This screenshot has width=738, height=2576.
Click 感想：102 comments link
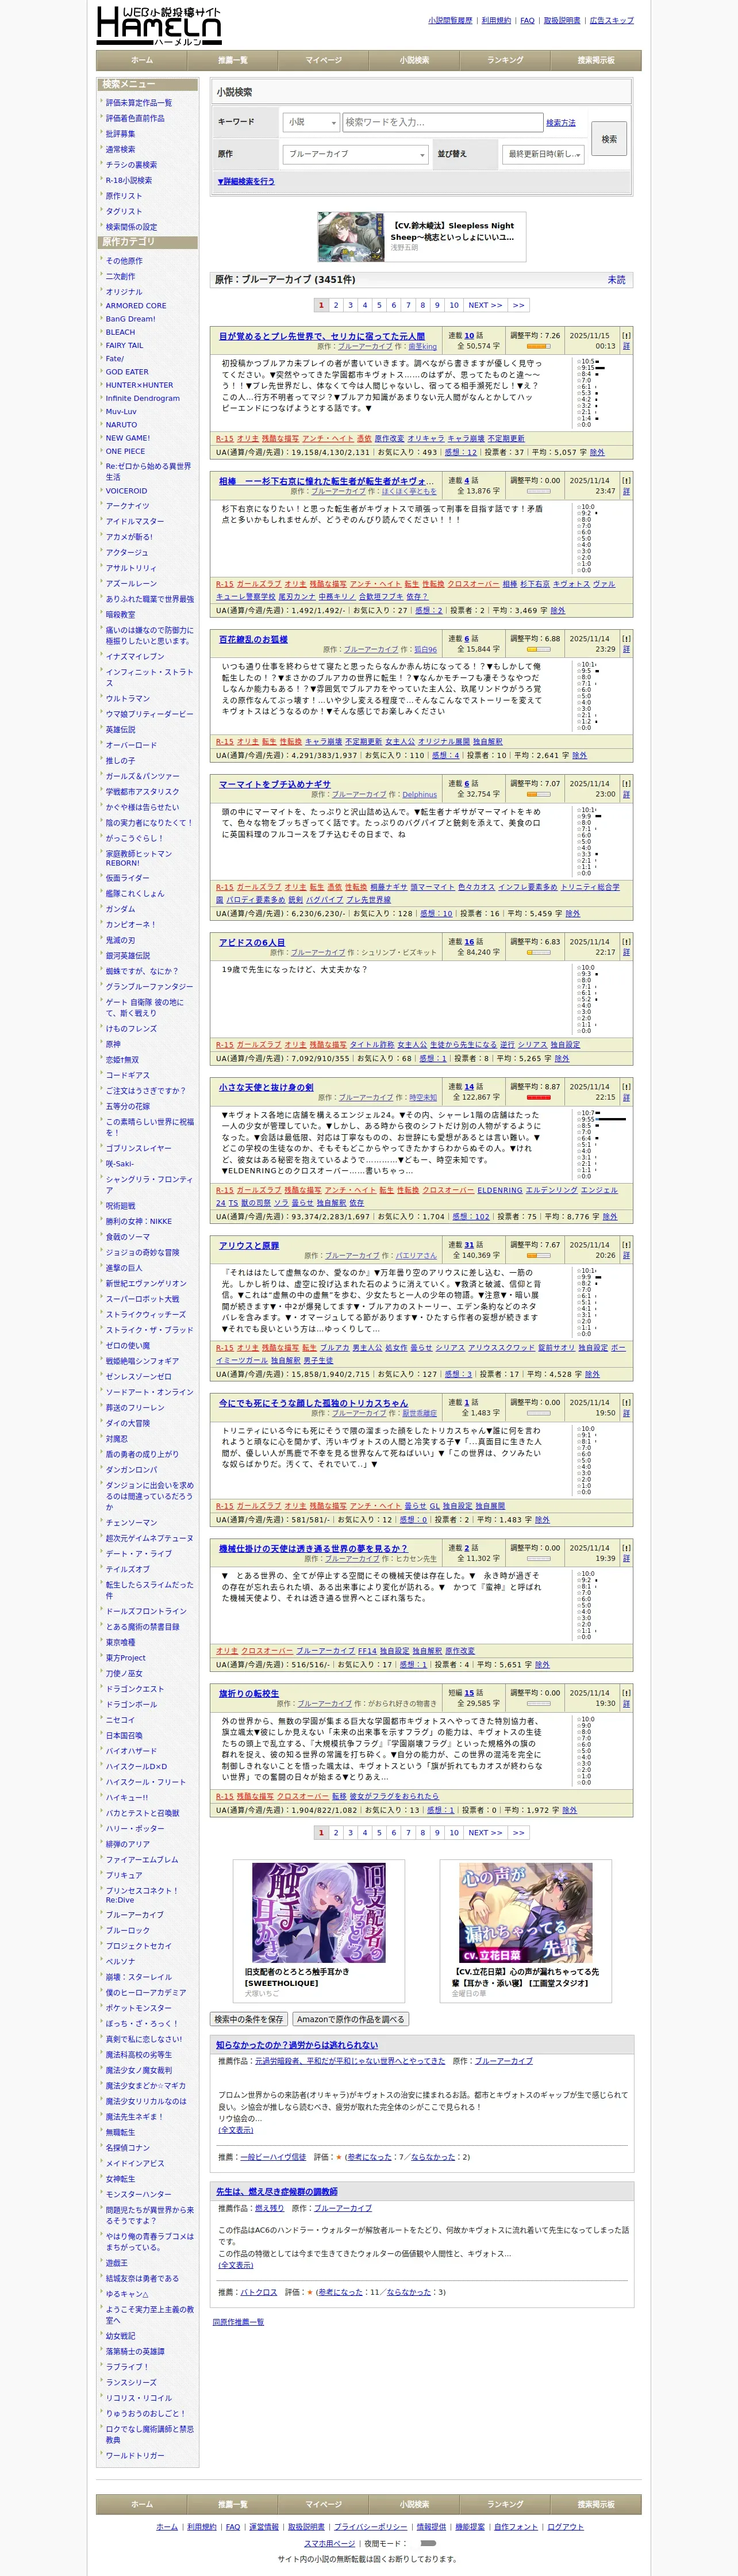[x=471, y=1217]
